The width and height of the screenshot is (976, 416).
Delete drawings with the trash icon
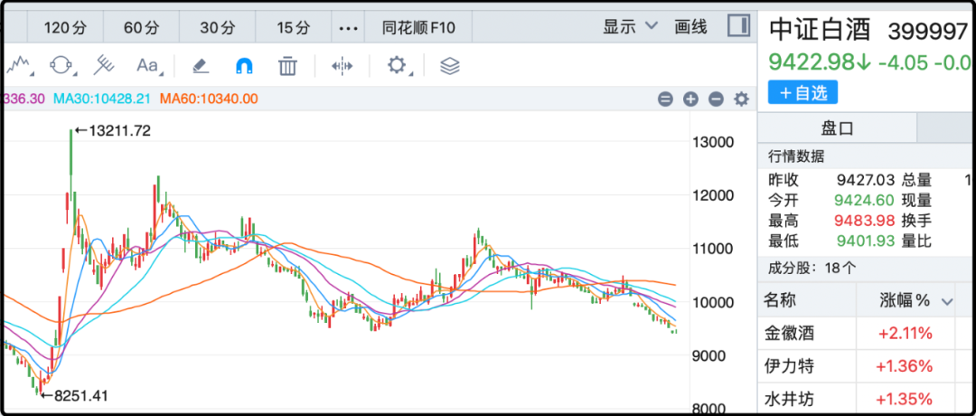[287, 66]
